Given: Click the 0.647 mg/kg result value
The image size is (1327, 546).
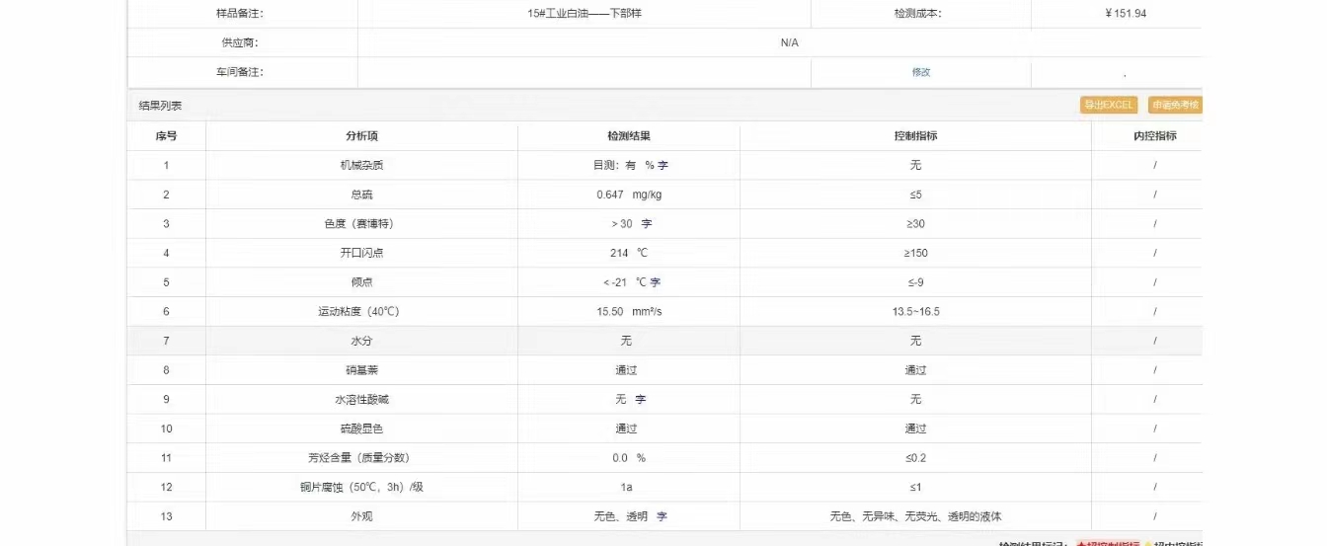Looking at the screenshot, I should coord(629,195).
